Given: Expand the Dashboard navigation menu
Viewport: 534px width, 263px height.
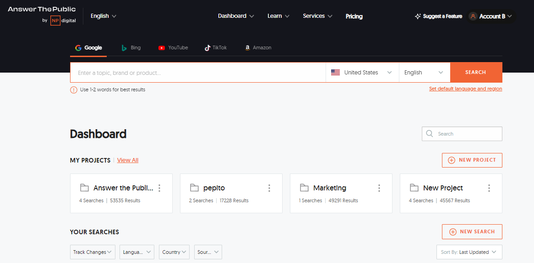Looking at the screenshot, I should tap(236, 16).
